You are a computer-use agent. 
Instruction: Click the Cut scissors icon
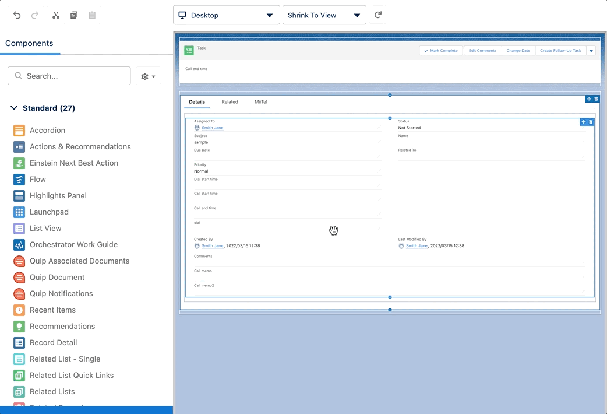point(56,15)
